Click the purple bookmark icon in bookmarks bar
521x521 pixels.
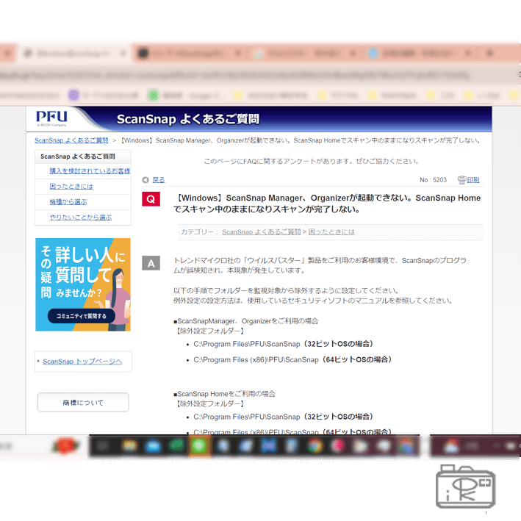click(73, 95)
